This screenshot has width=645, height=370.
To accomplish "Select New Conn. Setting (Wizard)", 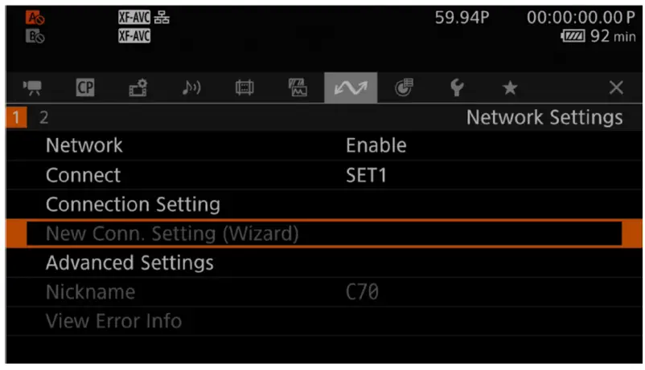I will tap(172, 234).
